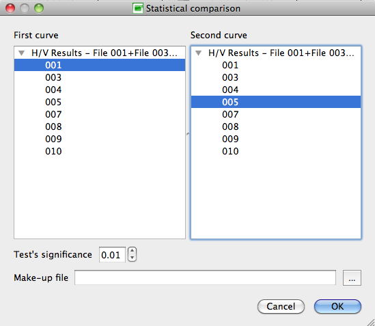Select 004 in the Second curve list
Viewport: 375px width, 326px height.
(x=276, y=90)
